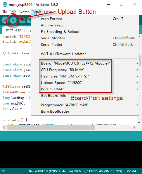Click the Upload arrow button
This screenshot has height=174, width=142.
click(13, 20)
